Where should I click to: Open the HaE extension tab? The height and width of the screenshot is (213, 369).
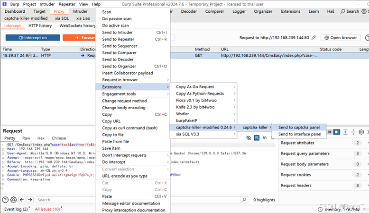[x=331, y=11]
